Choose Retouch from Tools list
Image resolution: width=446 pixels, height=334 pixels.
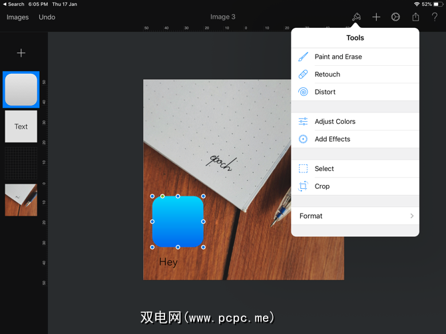[355, 75]
